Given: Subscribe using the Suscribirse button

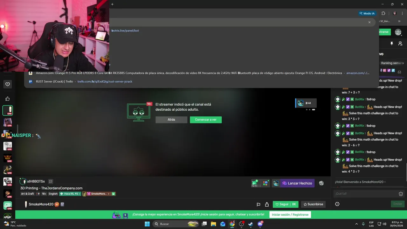Looking at the screenshot, I should click(x=313, y=204).
